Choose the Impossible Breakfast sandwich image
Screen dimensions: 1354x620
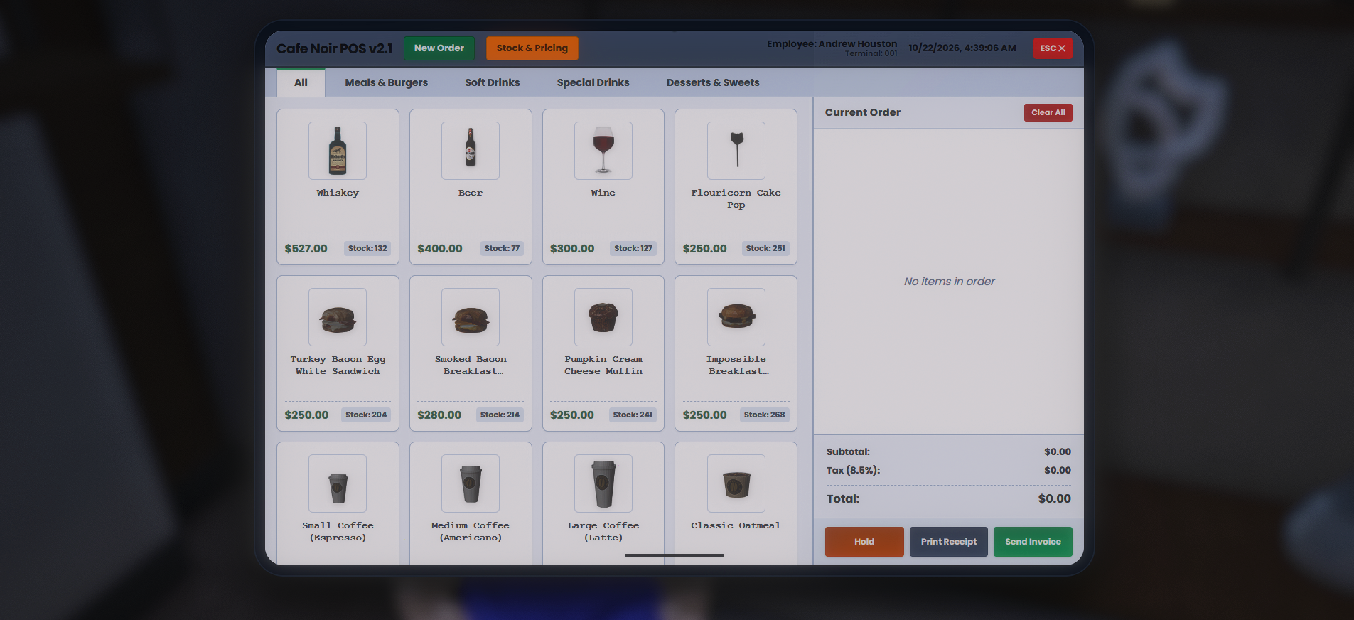(x=736, y=317)
